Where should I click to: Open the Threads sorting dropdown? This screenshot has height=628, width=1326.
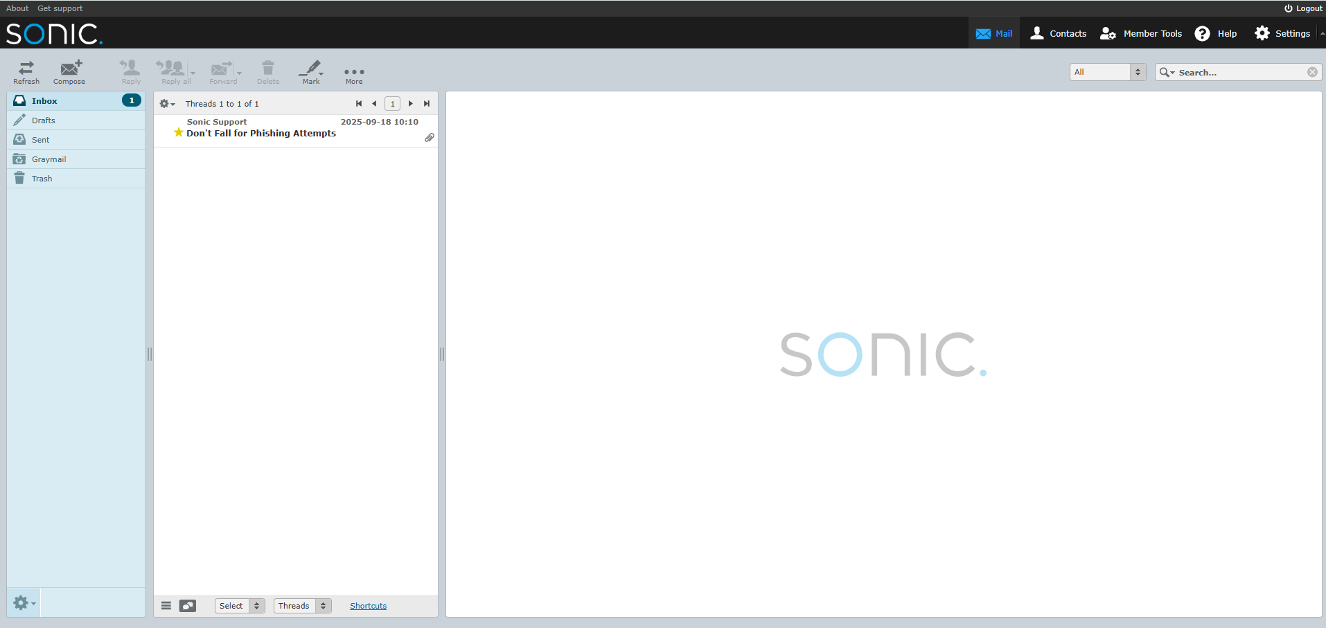tap(301, 605)
